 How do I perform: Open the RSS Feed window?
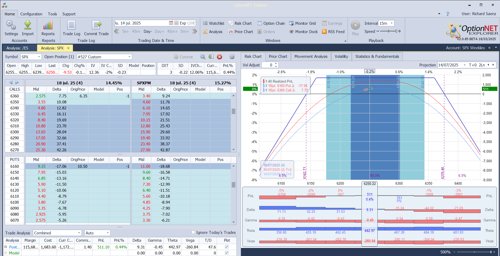click(x=333, y=32)
